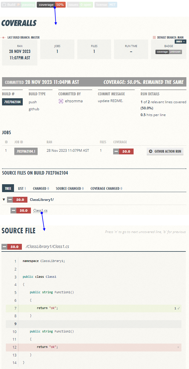Click the 50.0 badge beside Class1.cs

(21, 211)
